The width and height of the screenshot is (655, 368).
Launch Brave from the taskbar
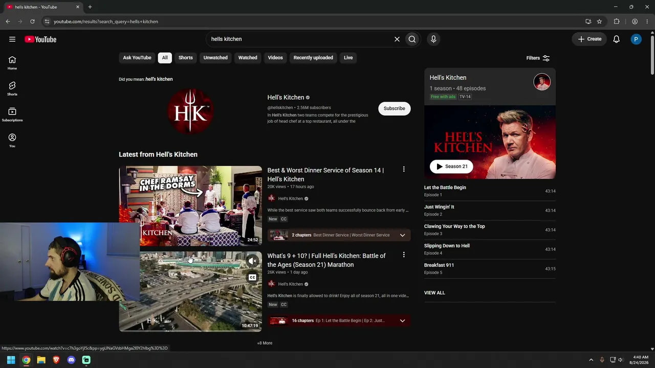[56, 360]
